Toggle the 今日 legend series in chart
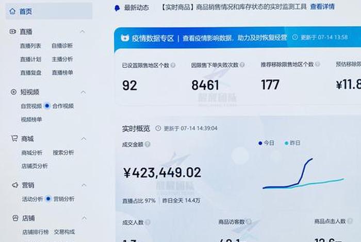Image resolution: width=361 pixels, height=242 pixels. (x=267, y=143)
